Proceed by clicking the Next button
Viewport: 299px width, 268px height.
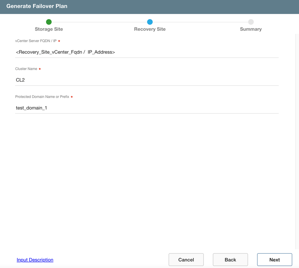pos(274,260)
